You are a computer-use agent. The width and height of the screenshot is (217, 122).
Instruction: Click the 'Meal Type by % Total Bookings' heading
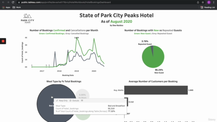click(64, 81)
